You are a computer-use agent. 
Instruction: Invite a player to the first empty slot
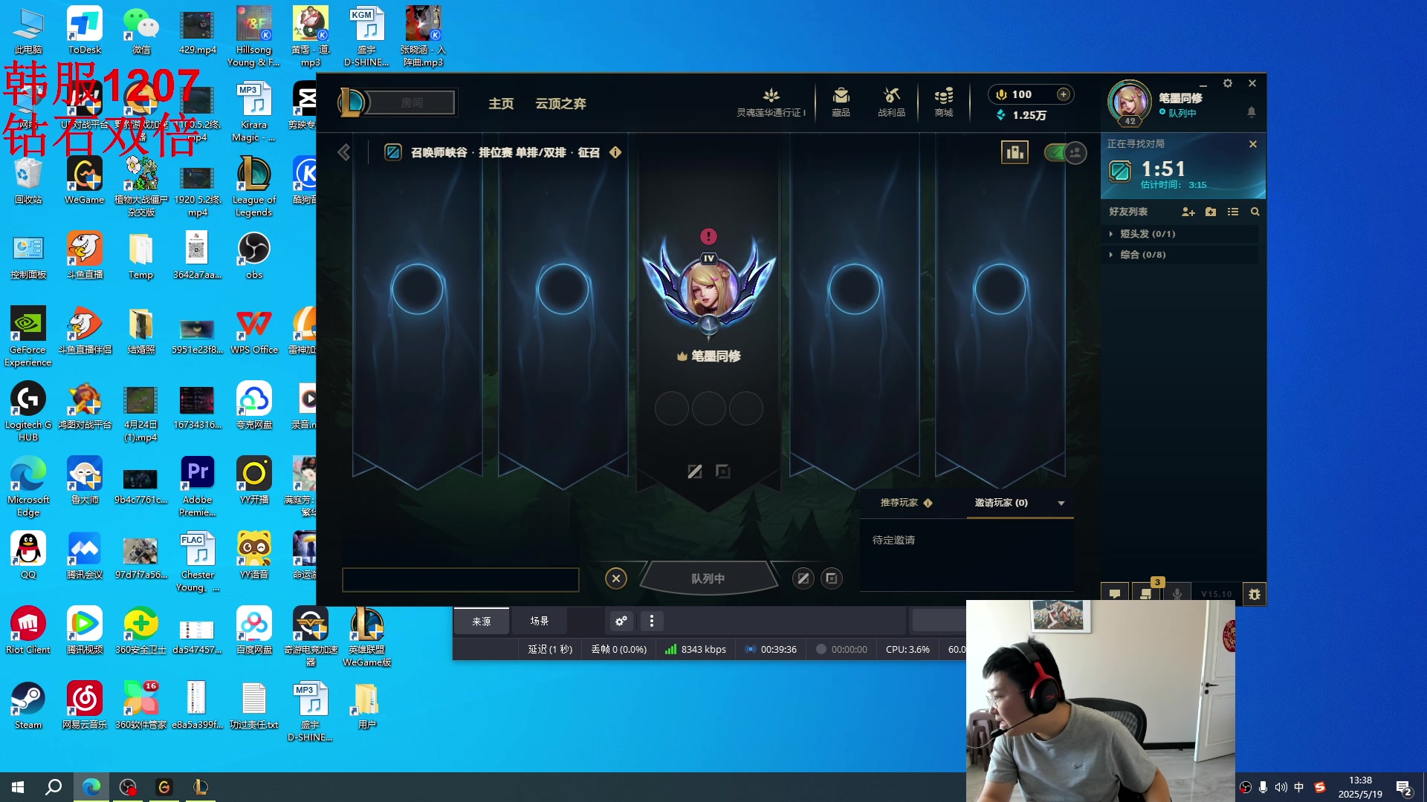pos(418,289)
